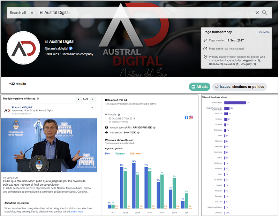Open the three-dot ad options menu
This screenshot has height=217, width=279.
(x=92, y=108)
